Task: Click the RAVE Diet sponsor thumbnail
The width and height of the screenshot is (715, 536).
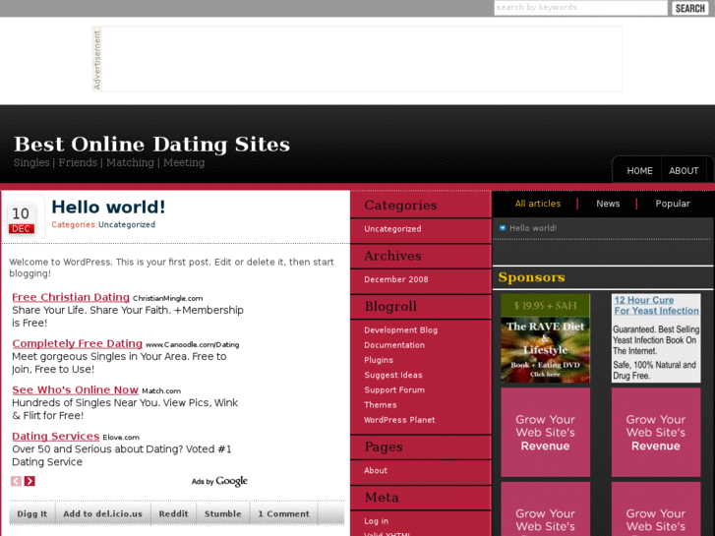Action: coord(546,338)
